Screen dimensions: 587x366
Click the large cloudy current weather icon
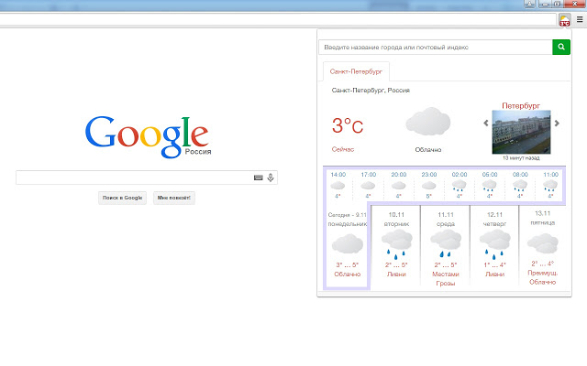click(428, 122)
